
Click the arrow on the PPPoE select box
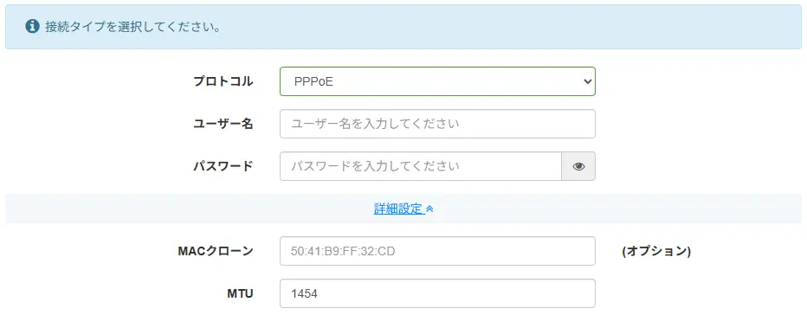point(588,81)
